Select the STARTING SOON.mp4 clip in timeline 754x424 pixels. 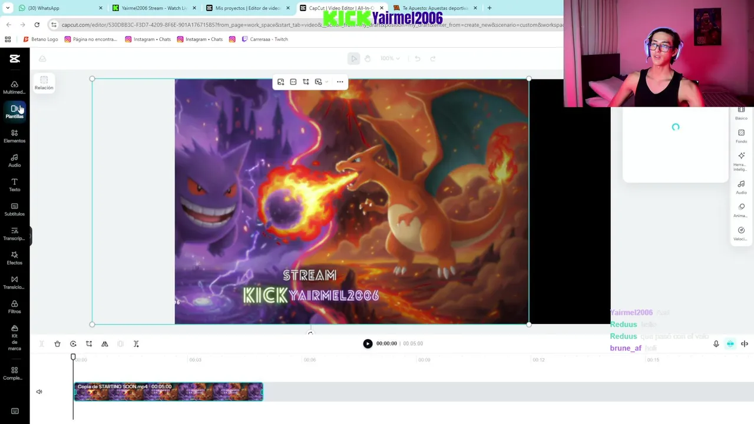coord(168,392)
